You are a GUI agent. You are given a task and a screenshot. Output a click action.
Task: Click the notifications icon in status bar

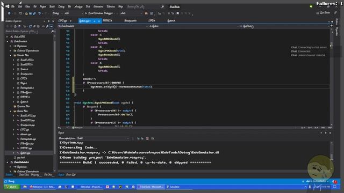[x=334, y=182]
